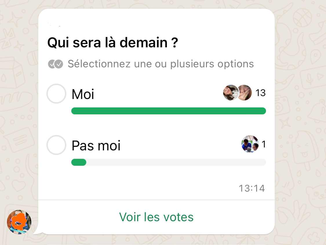Click the first voter avatar on Moi
326x245 pixels.
(x=230, y=93)
